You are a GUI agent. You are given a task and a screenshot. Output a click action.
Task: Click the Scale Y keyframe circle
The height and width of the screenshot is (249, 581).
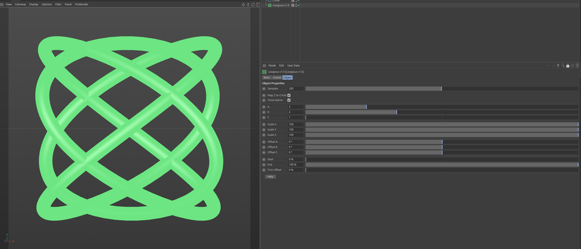point(264,129)
